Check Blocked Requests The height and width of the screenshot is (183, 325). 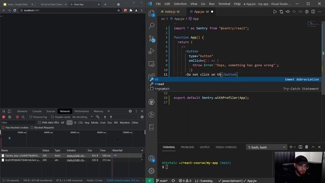(x=32, y=128)
